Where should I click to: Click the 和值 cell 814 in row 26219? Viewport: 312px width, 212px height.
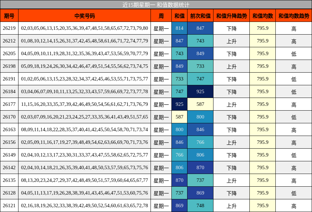pyautogui.click(x=180, y=28)
